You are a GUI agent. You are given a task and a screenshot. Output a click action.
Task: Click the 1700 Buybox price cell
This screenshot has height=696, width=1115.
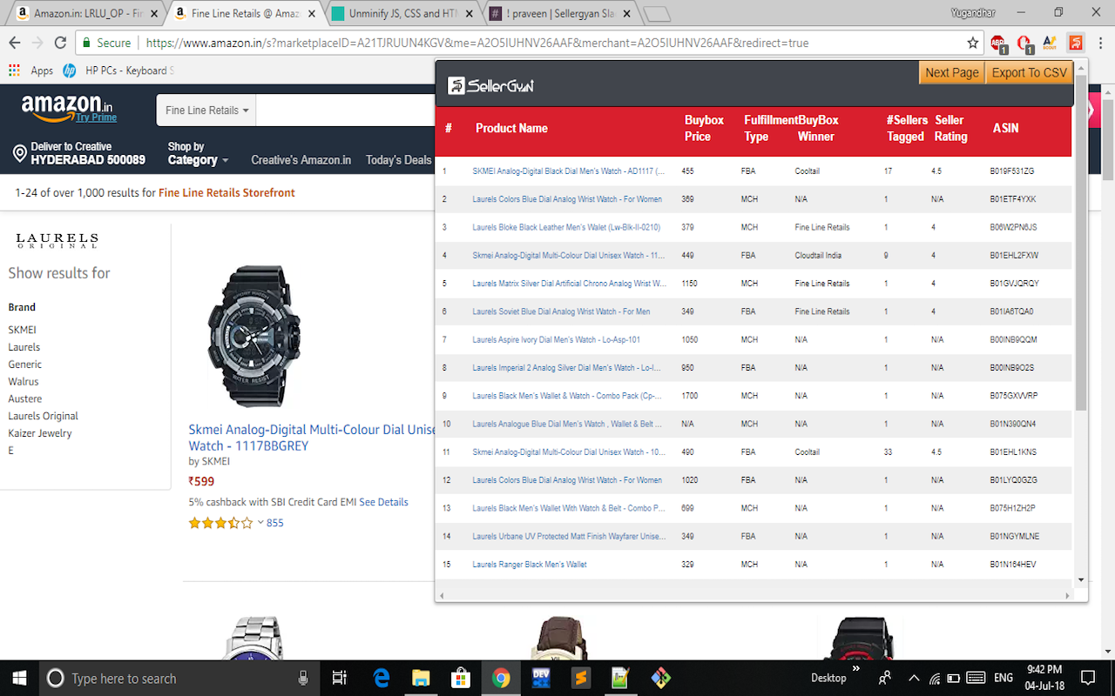tap(688, 396)
